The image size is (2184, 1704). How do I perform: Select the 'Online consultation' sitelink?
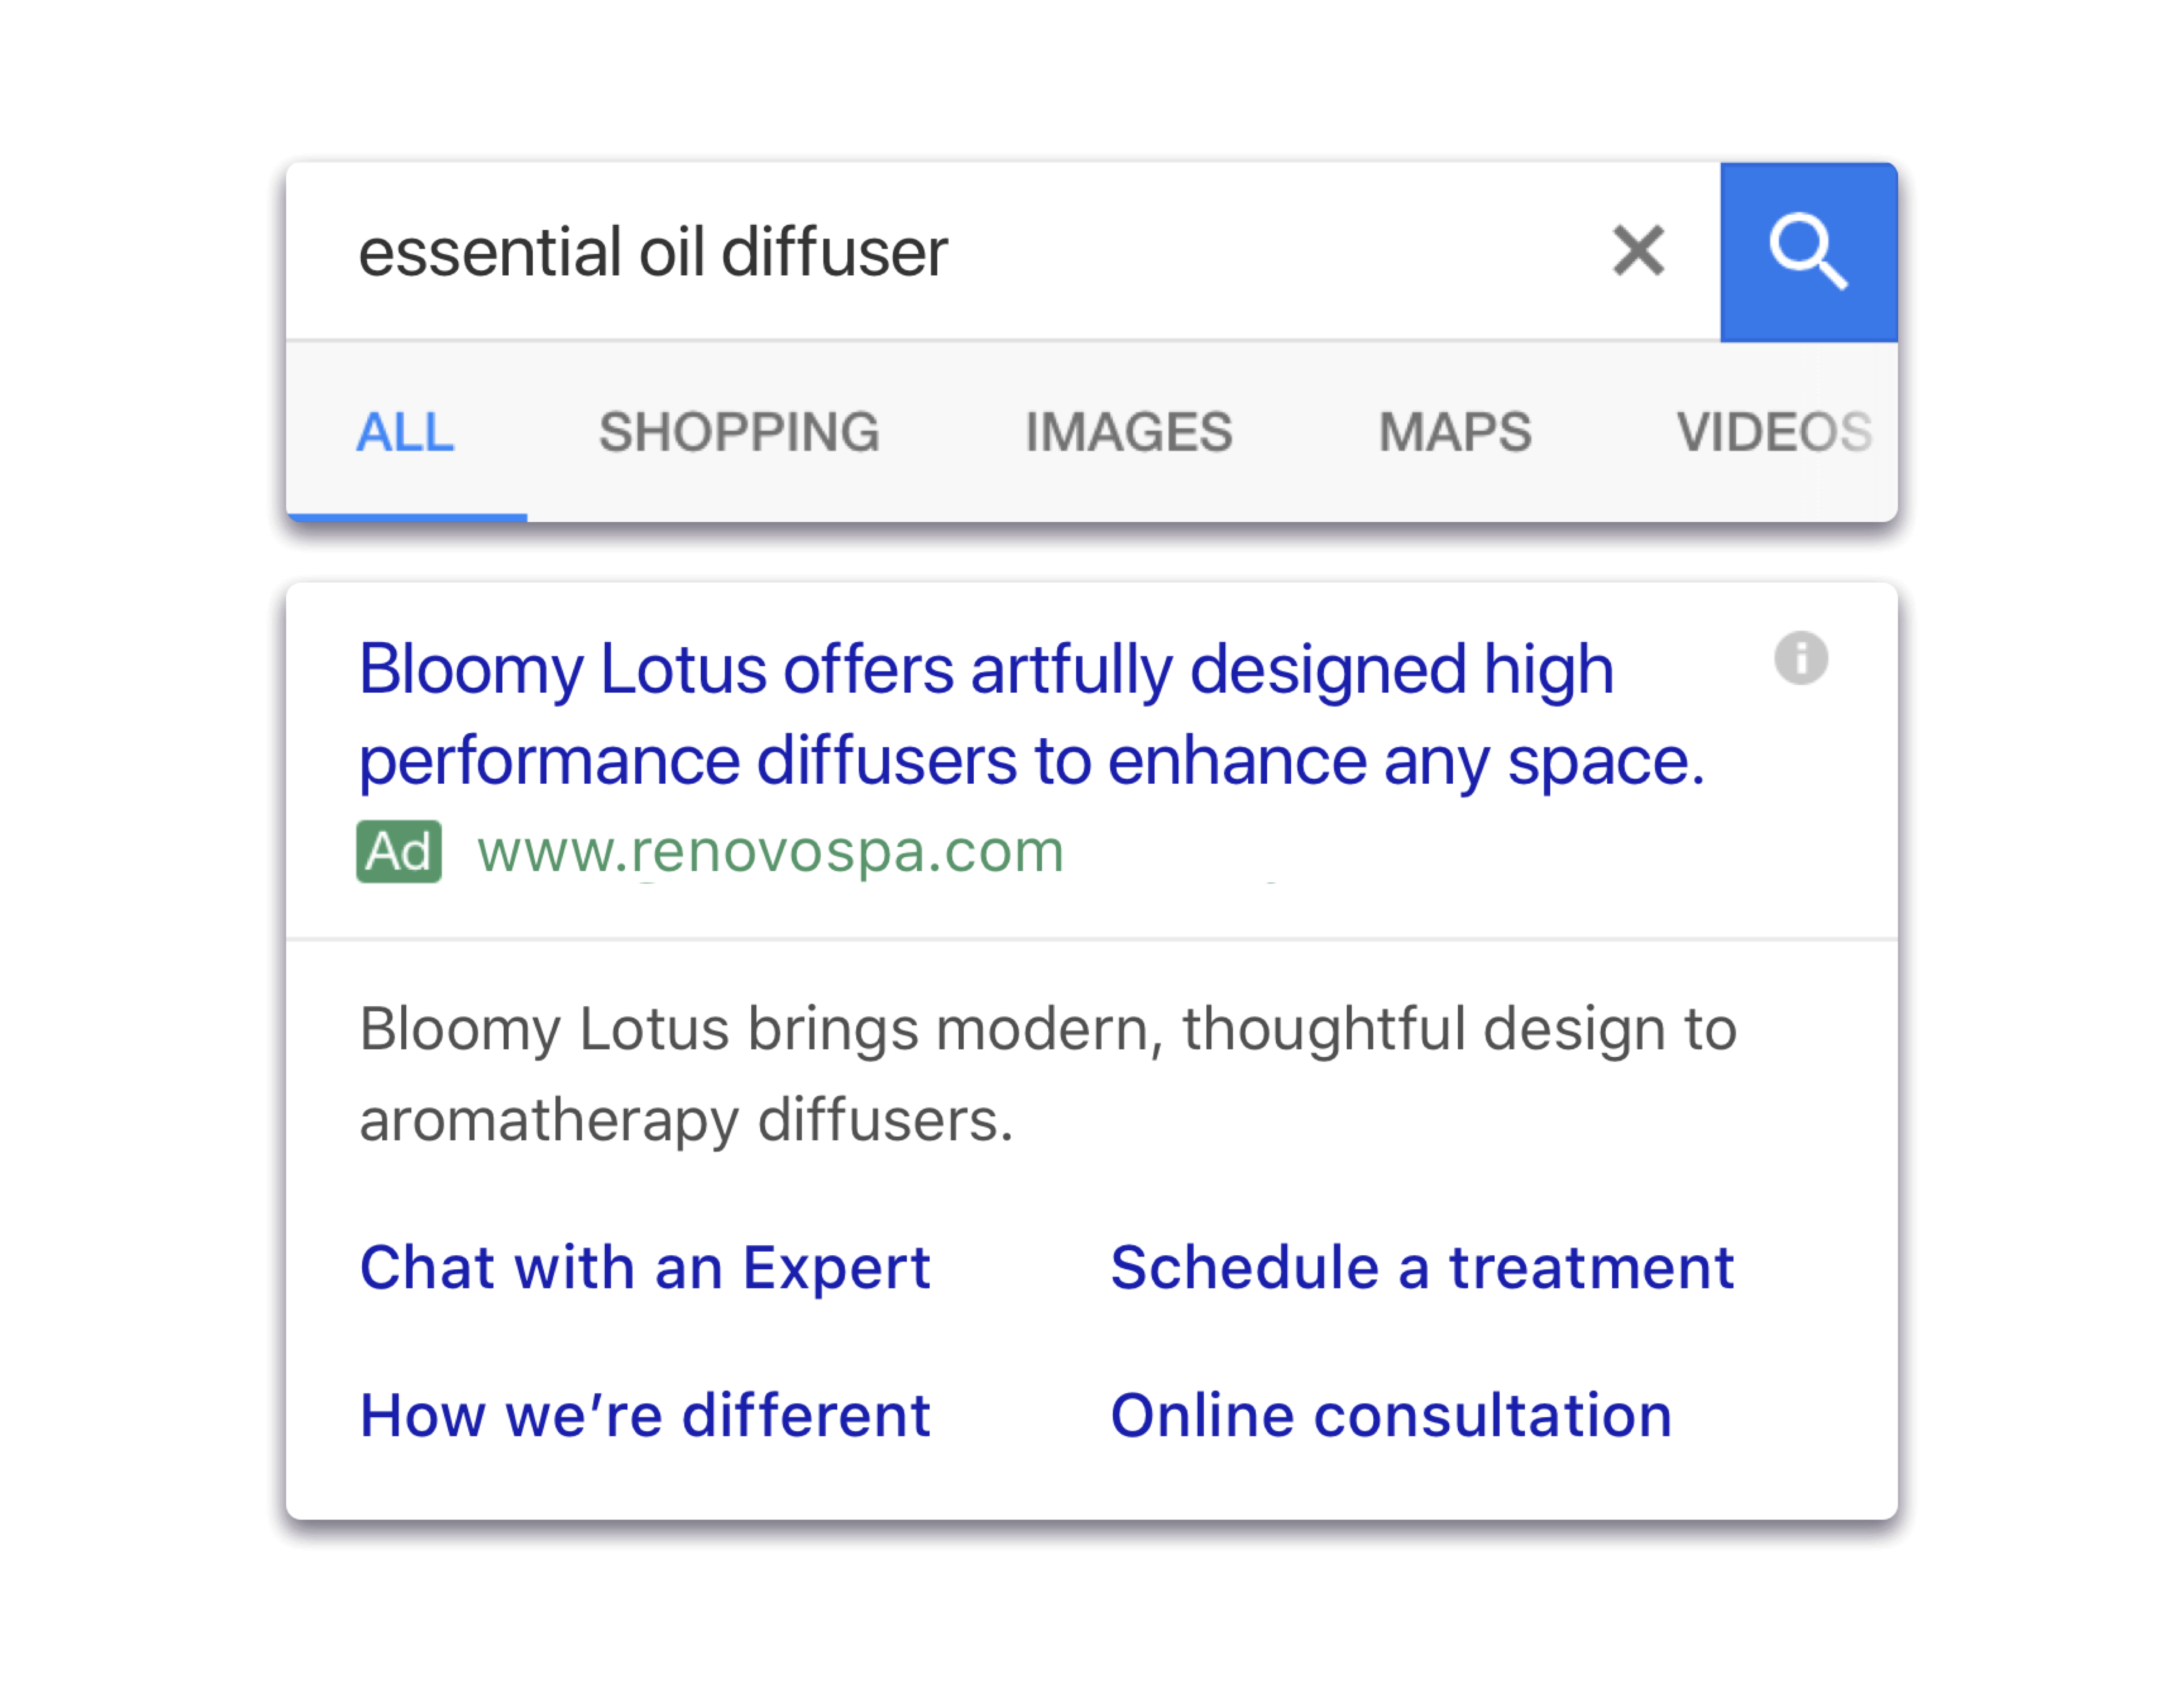click(x=1391, y=1415)
